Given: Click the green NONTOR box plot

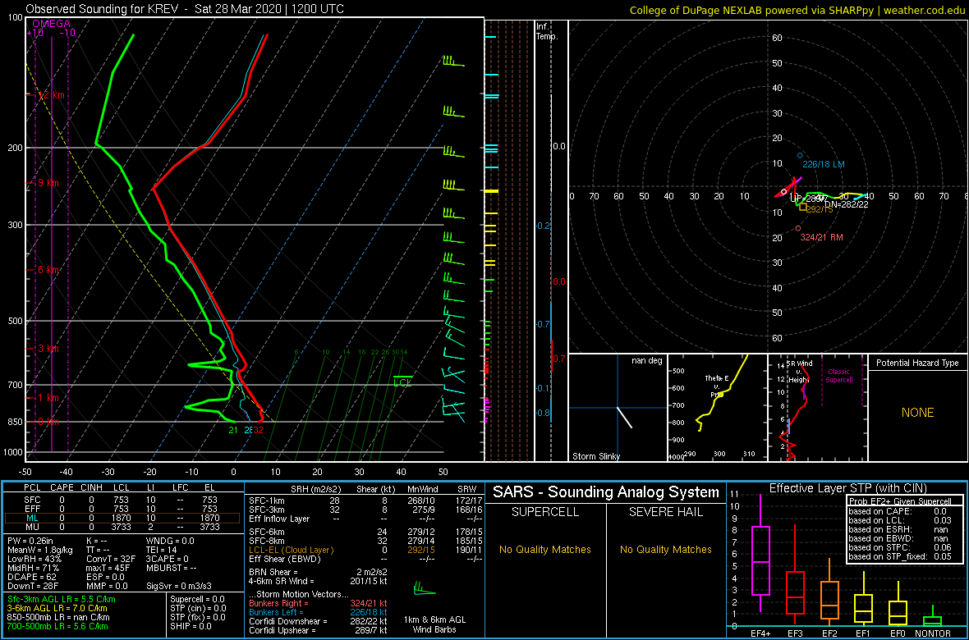Looking at the screenshot, I should [x=933, y=617].
